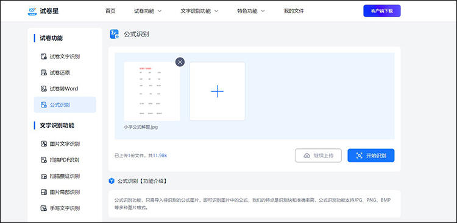Image resolution: width=457 pixels, height=223 pixels.
Task: Expand the 特色功能 dropdown chevron
Action: [263, 11]
